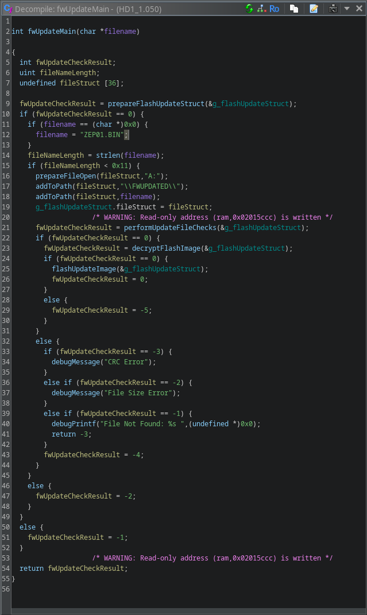Select fwUpdateMain in the function signature

[52, 32]
